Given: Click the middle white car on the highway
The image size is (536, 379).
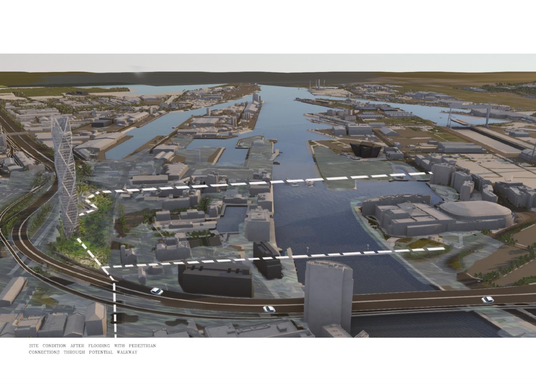Looking at the screenshot, I should tap(269, 309).
